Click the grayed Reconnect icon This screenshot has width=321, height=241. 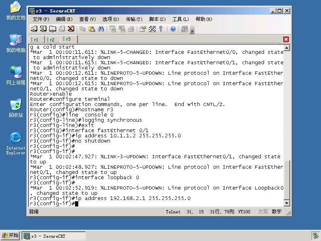pyautogui.click(x=62, y=29)
